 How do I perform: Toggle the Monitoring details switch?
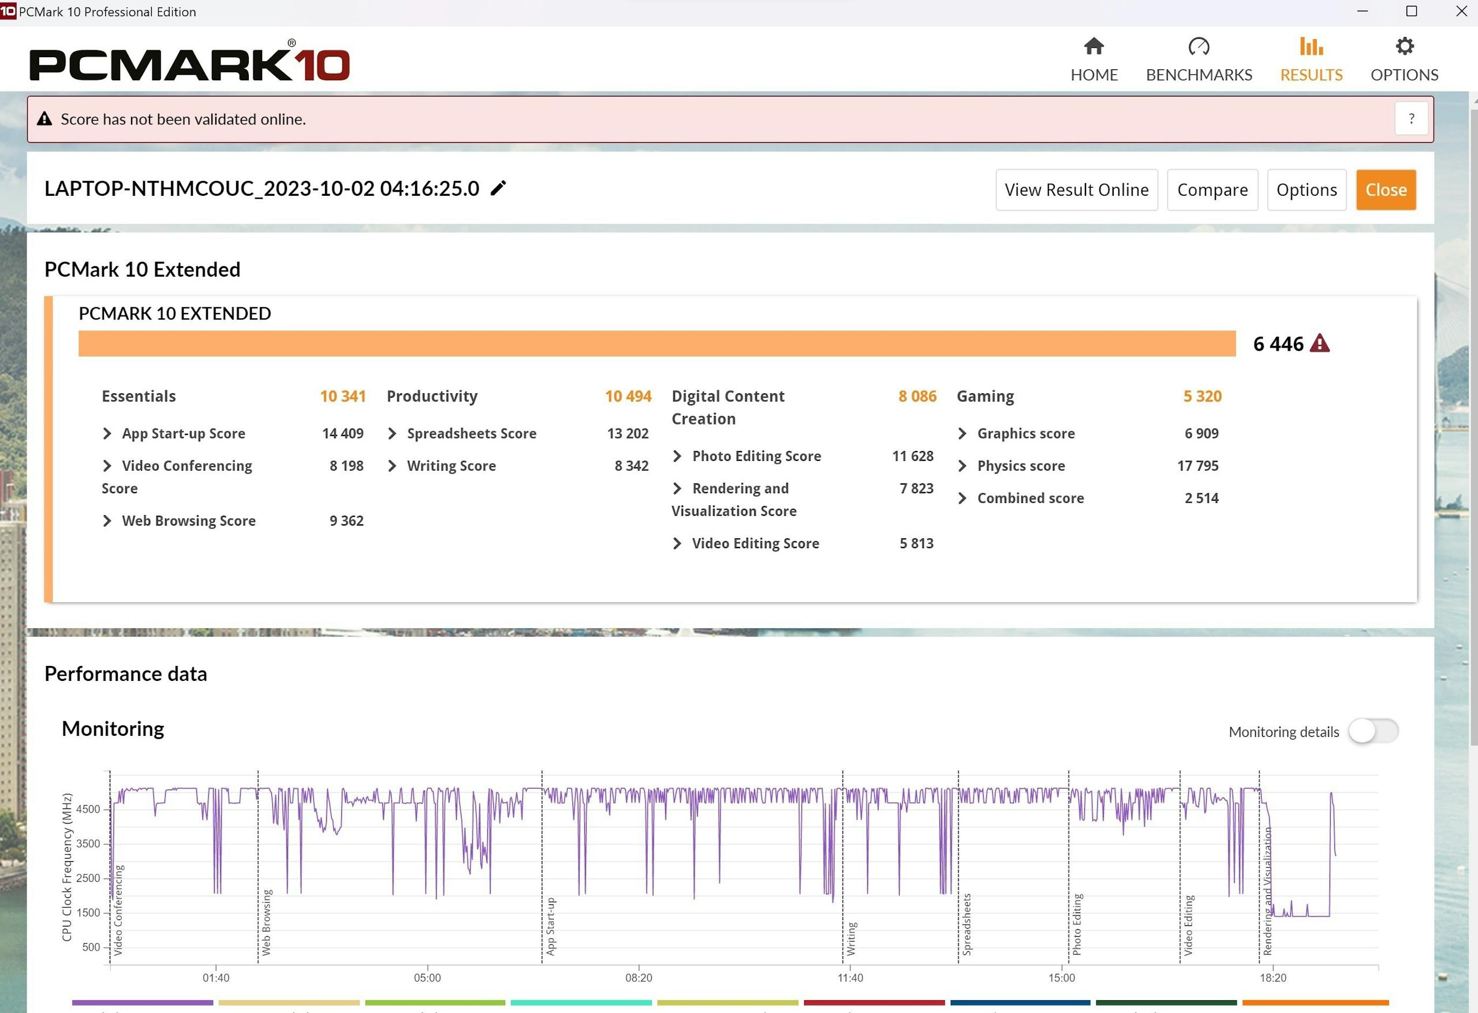click(1372, 731)
